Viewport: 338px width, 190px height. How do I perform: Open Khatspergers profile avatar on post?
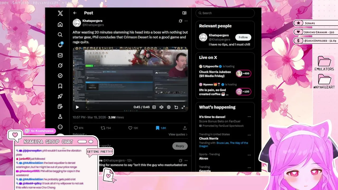(77, 23)
